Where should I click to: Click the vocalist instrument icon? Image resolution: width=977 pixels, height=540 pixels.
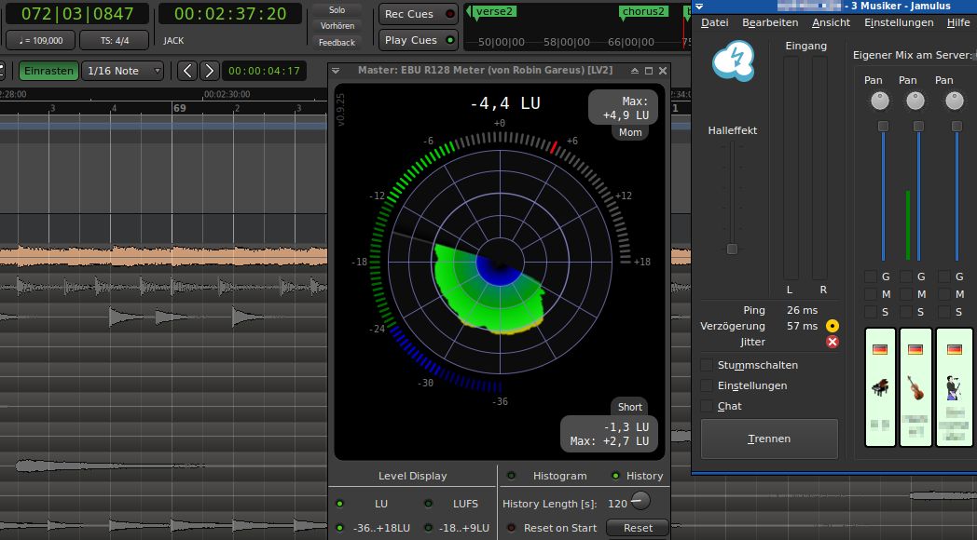click(x=954, y=385)
